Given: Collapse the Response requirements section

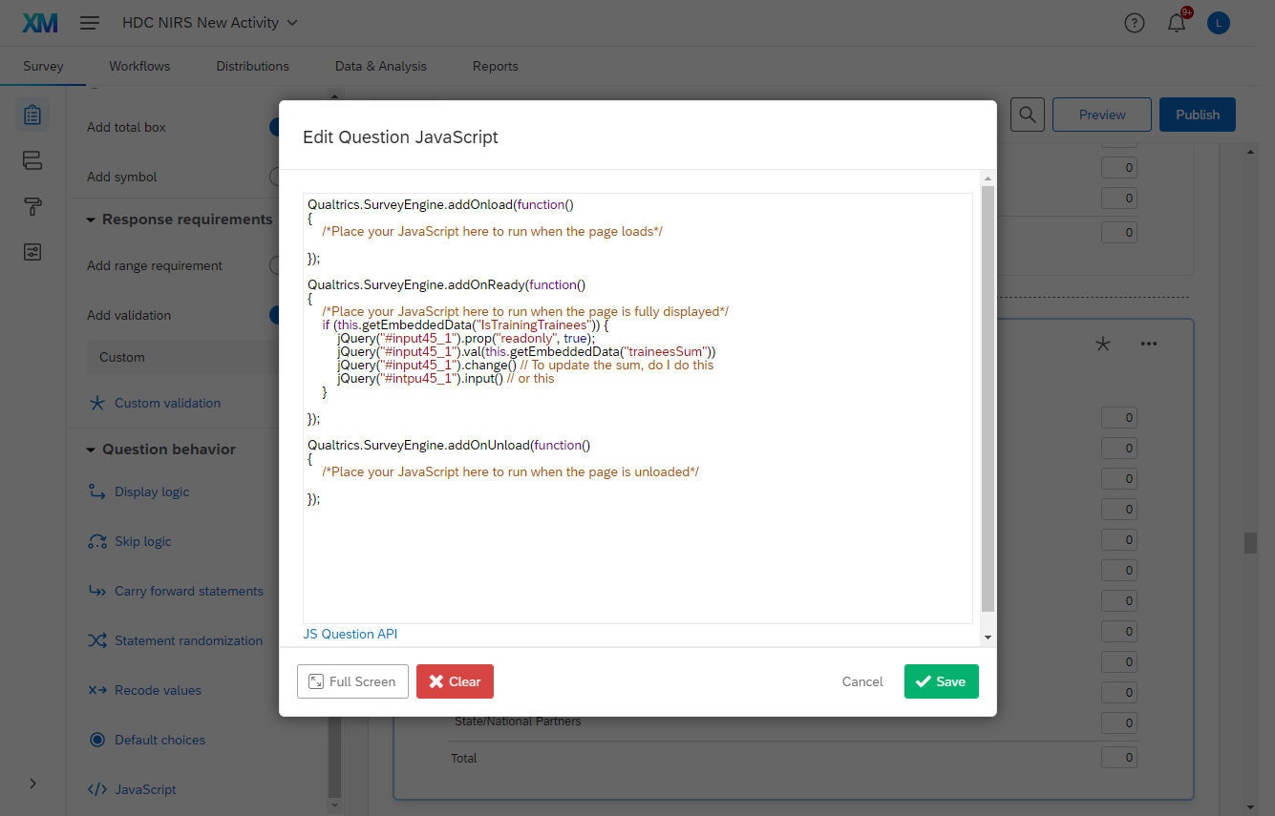Looking at the screenshot, I should pyautogui.click(x=180, y=220).
